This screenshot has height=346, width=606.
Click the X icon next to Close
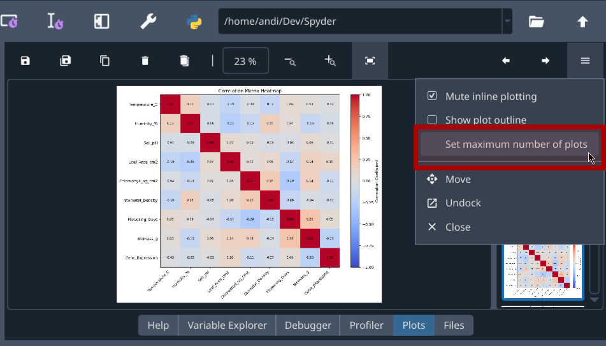(432, 227)
